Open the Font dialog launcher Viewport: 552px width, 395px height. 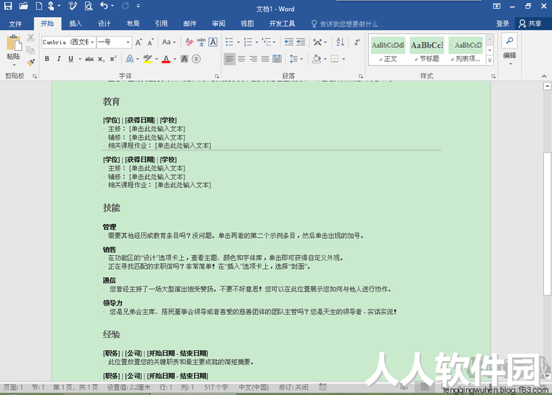[217, 76]
